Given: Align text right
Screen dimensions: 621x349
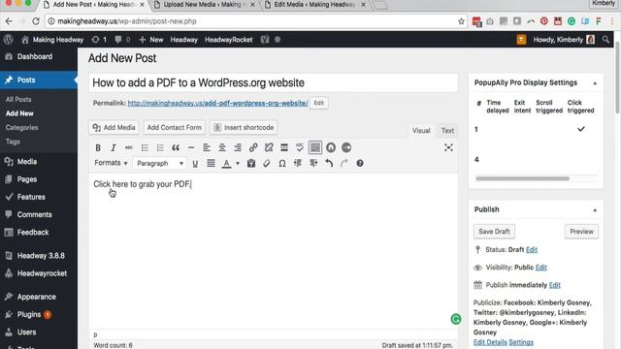Looking at the screenshot, I should pyautogui.click(x=237, y=147).
